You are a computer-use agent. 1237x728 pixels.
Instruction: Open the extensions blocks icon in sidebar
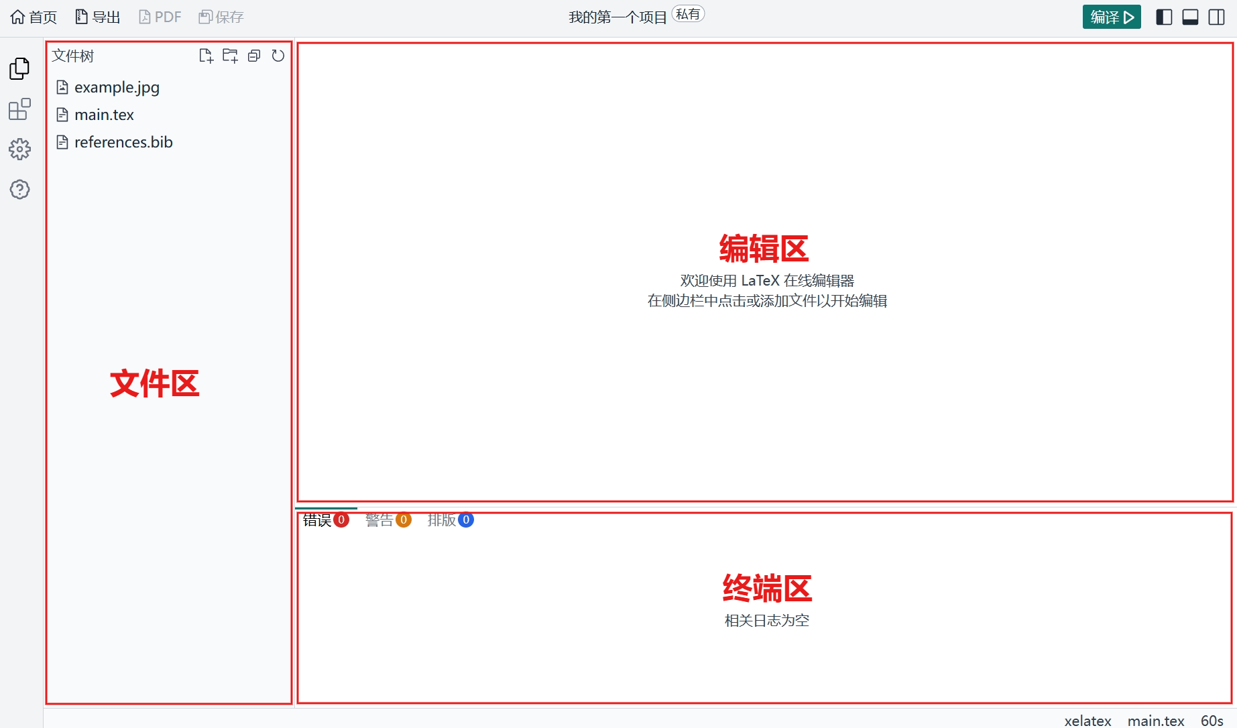19,109
